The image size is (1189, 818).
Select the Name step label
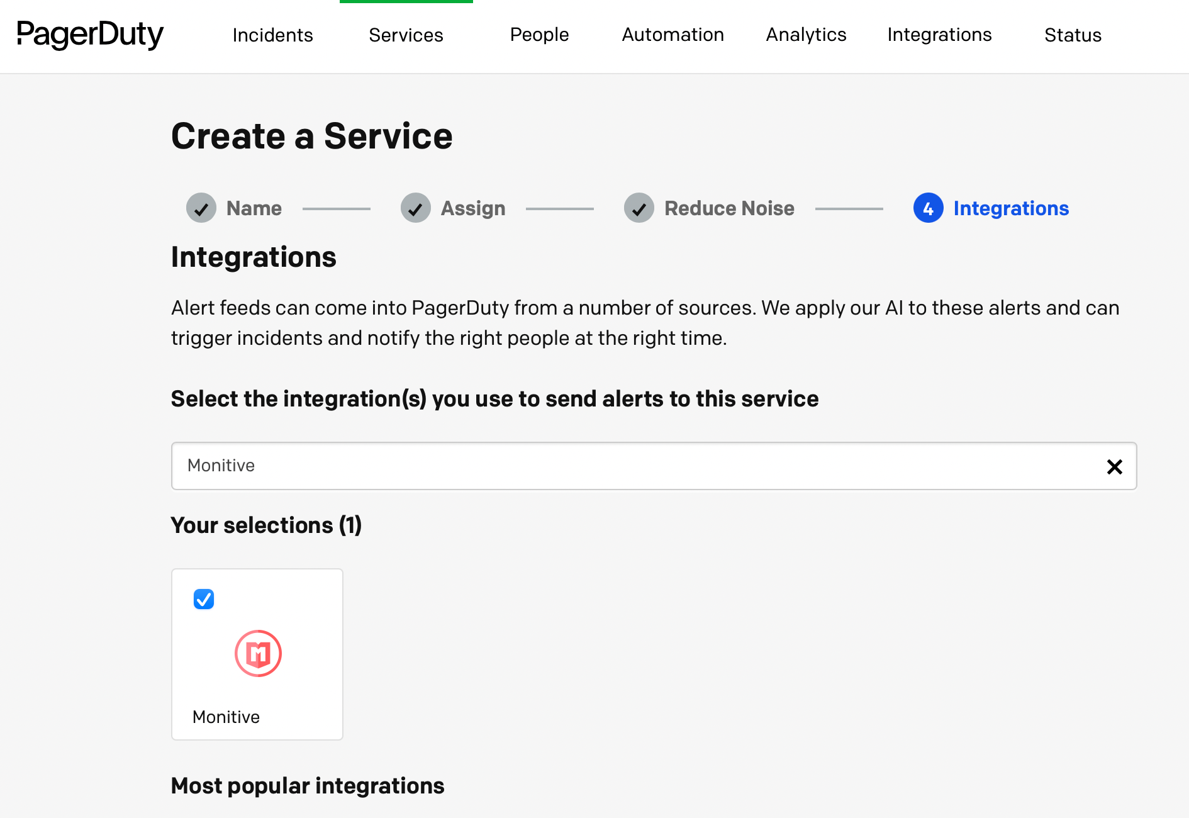(254, 208)
